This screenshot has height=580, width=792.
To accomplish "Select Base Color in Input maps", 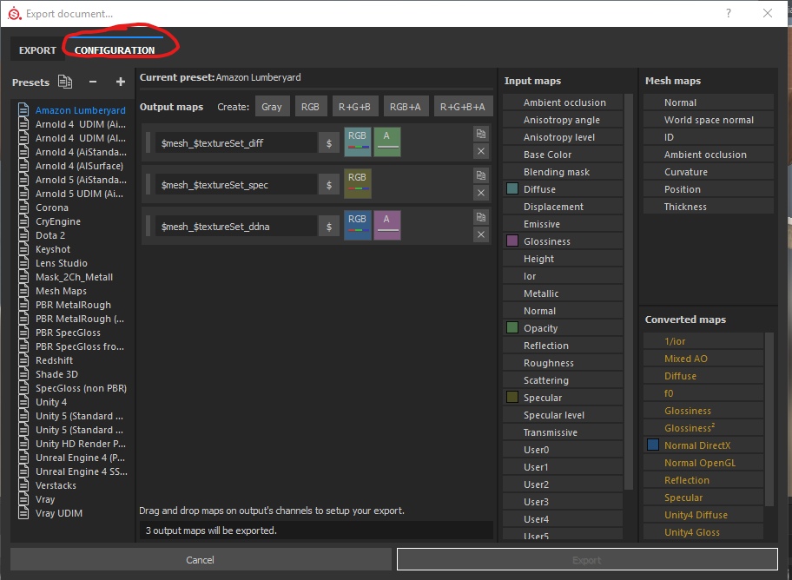I will pos(563,155).
